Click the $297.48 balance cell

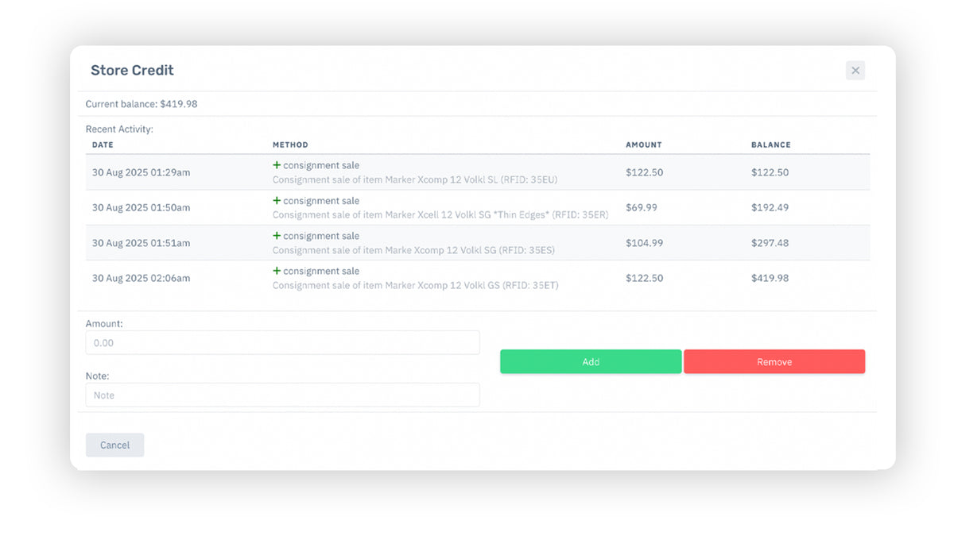point(770,243)
